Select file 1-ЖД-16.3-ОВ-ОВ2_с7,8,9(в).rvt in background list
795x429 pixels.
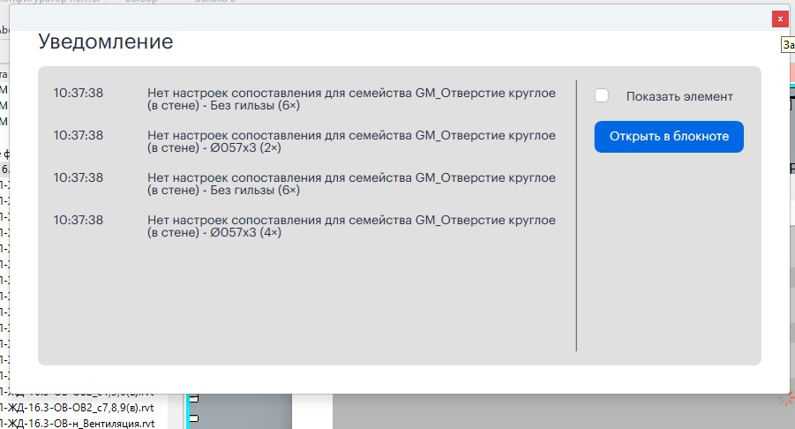click(x=77, y=408)
